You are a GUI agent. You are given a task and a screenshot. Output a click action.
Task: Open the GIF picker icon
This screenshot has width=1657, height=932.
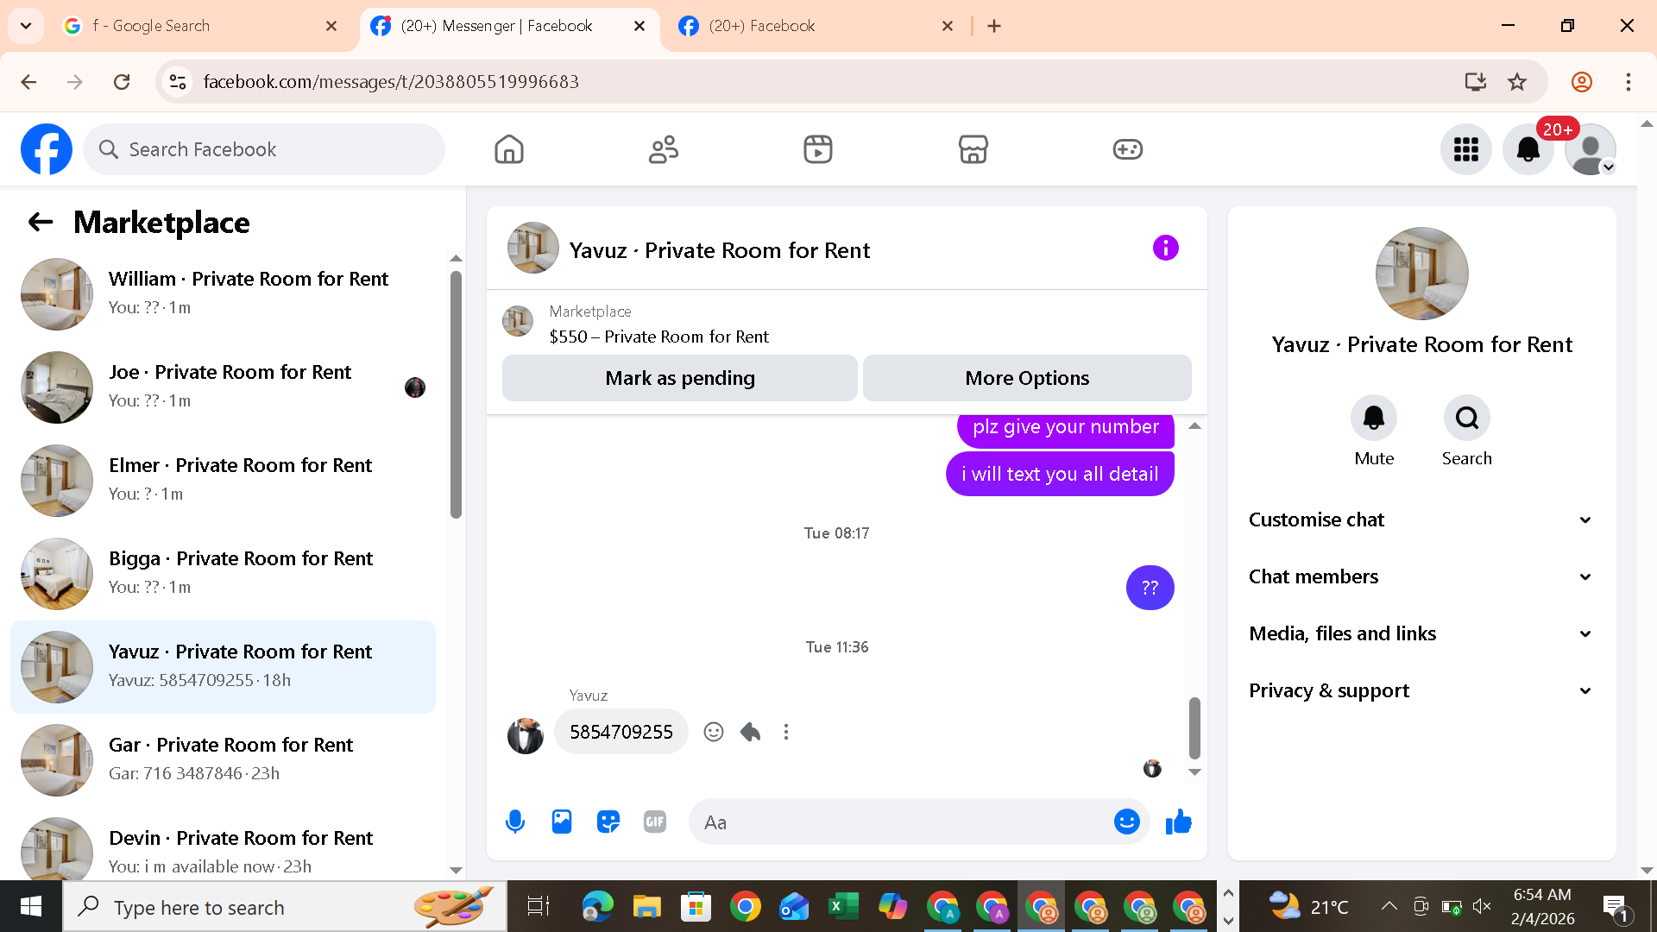[655, 822]
